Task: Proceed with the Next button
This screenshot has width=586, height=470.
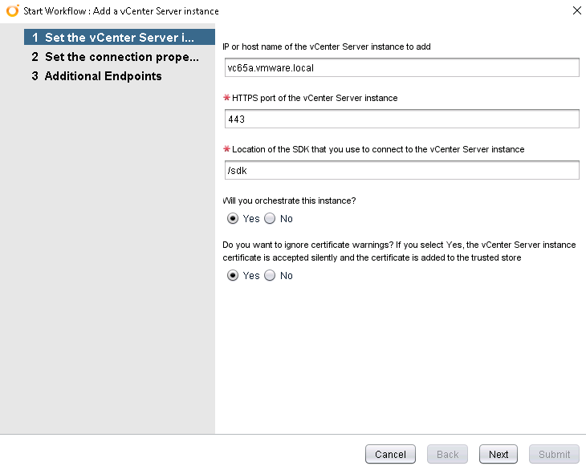Action: [x=499, y=454]
